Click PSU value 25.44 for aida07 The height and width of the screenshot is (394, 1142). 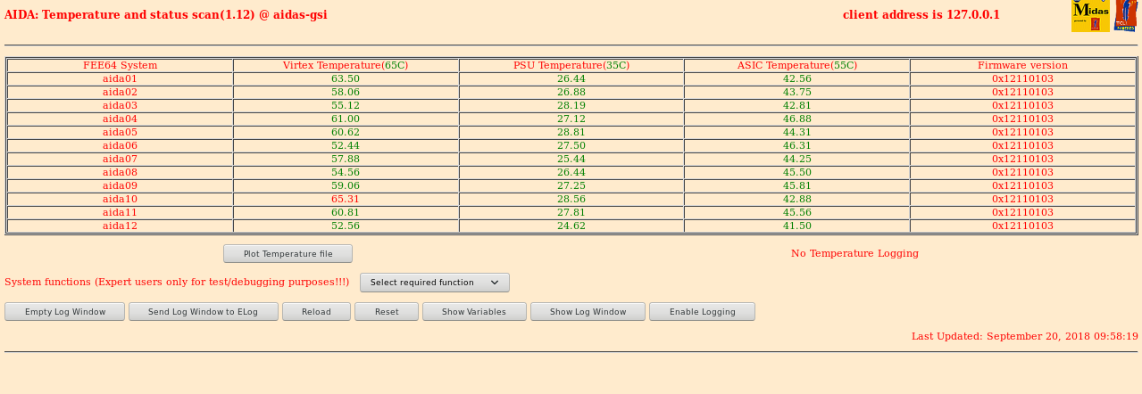(x=571, y=159)
